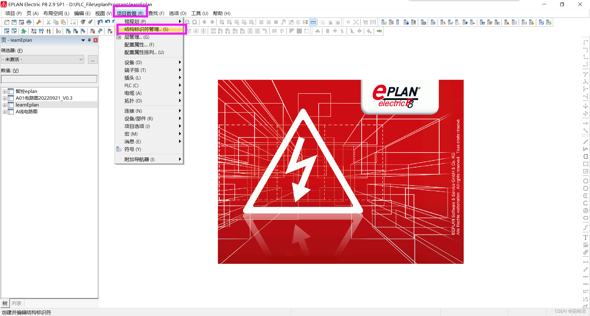Select the learnEplan project in the tree
The height and width of the screenshot is (316, 590).
point(27,105)
